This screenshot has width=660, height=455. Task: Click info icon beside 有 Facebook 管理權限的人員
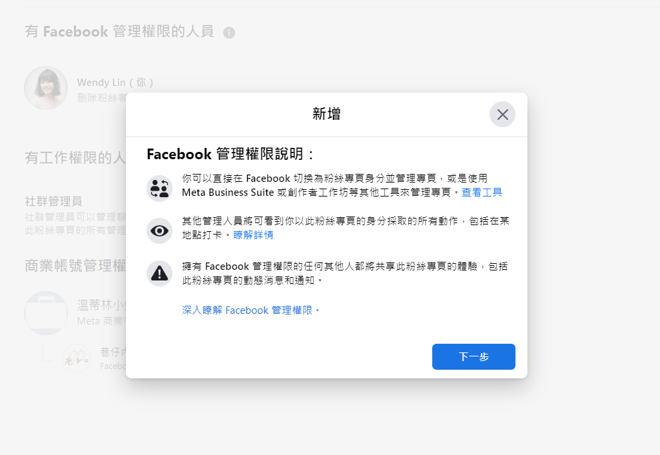point(229,32)
